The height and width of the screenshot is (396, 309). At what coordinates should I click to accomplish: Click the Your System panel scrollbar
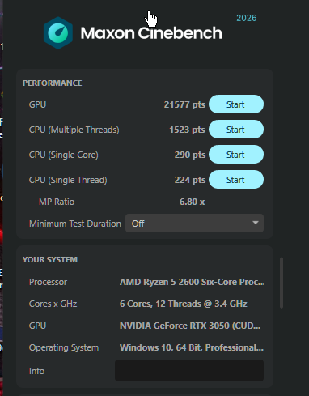pyautogui.click(x=281, y=283)
